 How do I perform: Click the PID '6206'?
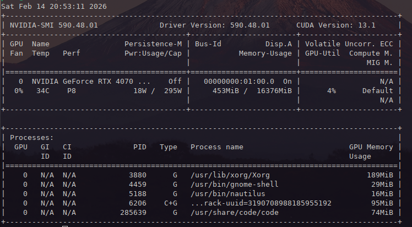(138, 203)
